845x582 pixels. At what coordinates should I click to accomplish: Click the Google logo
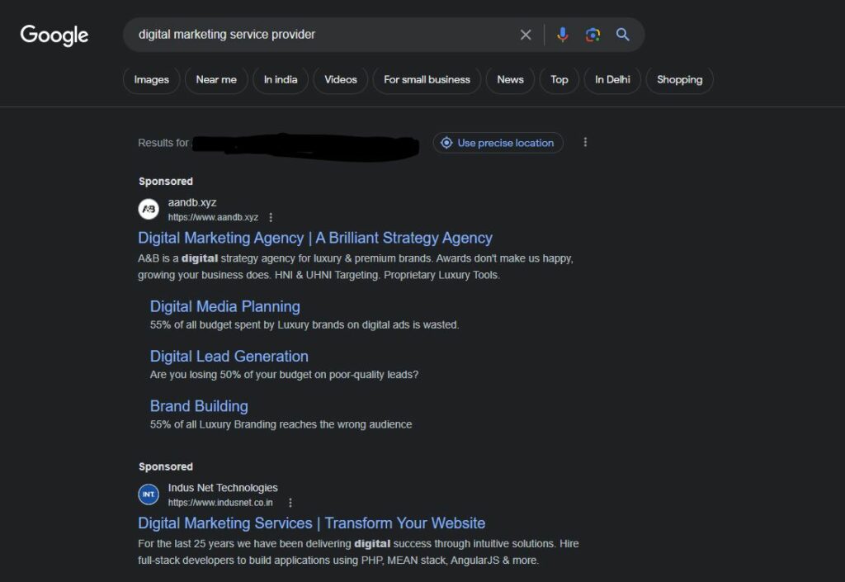pos(54,35)
